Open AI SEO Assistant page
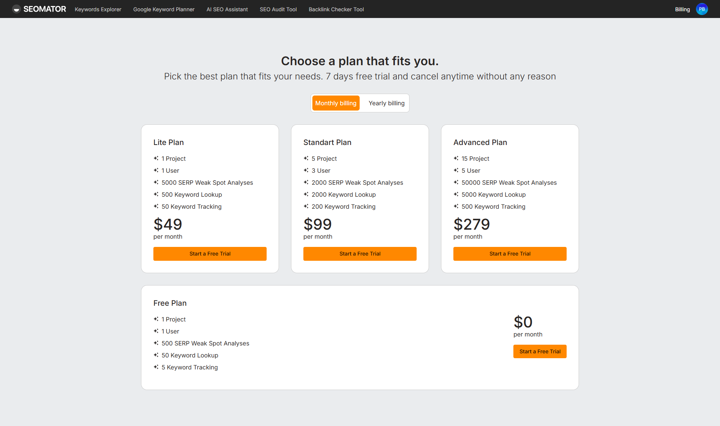Screen dimensions: 720x426 (227, 9)
